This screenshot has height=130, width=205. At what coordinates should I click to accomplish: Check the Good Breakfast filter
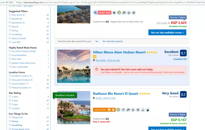pos(10,55)
